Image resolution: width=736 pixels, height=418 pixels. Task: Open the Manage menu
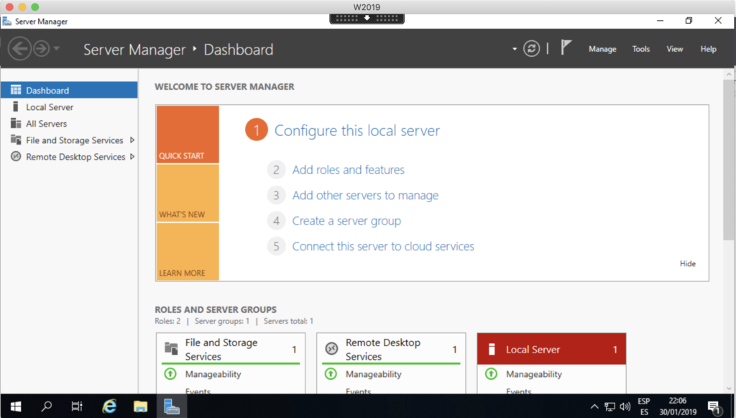point(602,49)
